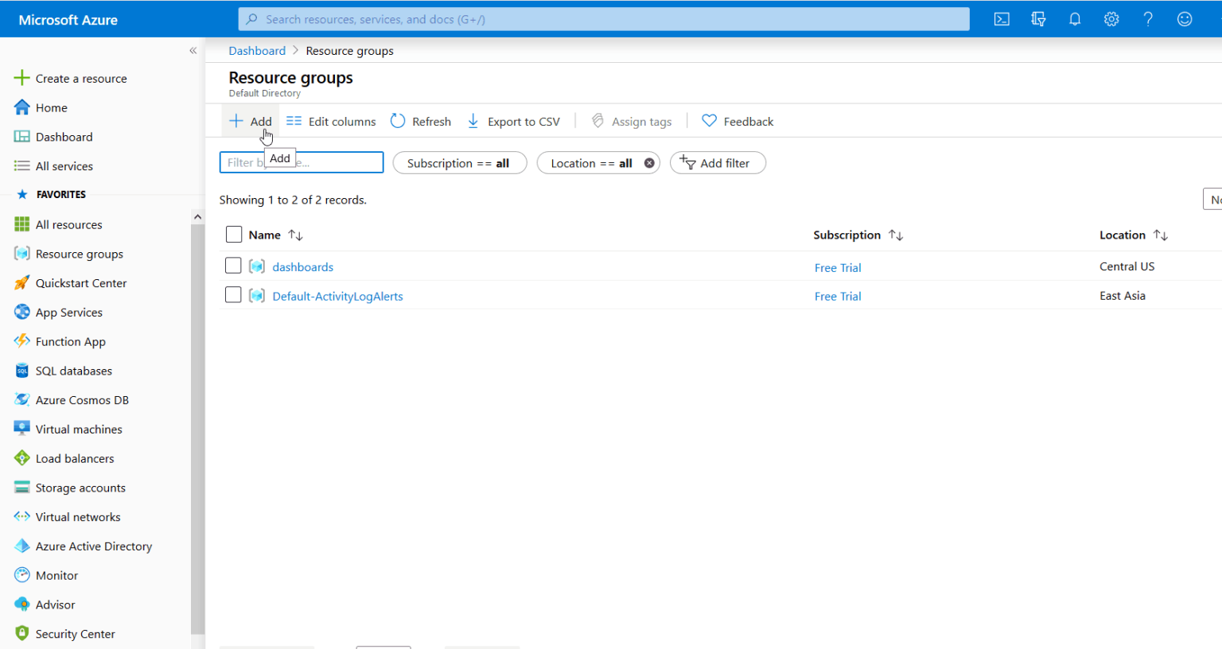Open the Help question mark menu
Viewport: 1222px width, 649px height.
pos(1148,19)
